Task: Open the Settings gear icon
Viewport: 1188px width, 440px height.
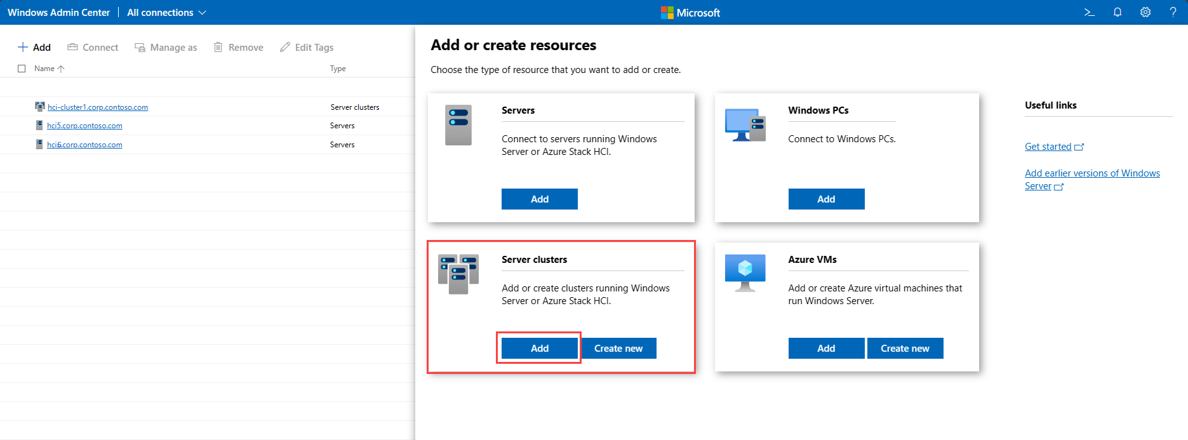Action: pos(1145,13)
